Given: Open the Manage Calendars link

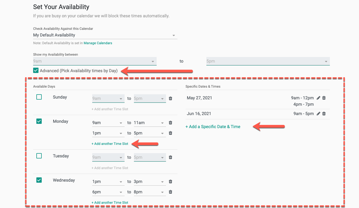Looking at the screenshot, I should [x=98, y=43].
